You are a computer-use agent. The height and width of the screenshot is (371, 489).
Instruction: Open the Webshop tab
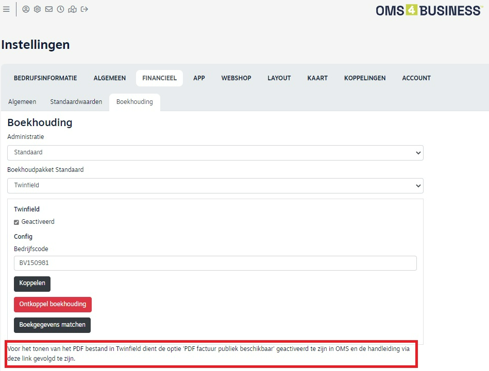[236, 78]
